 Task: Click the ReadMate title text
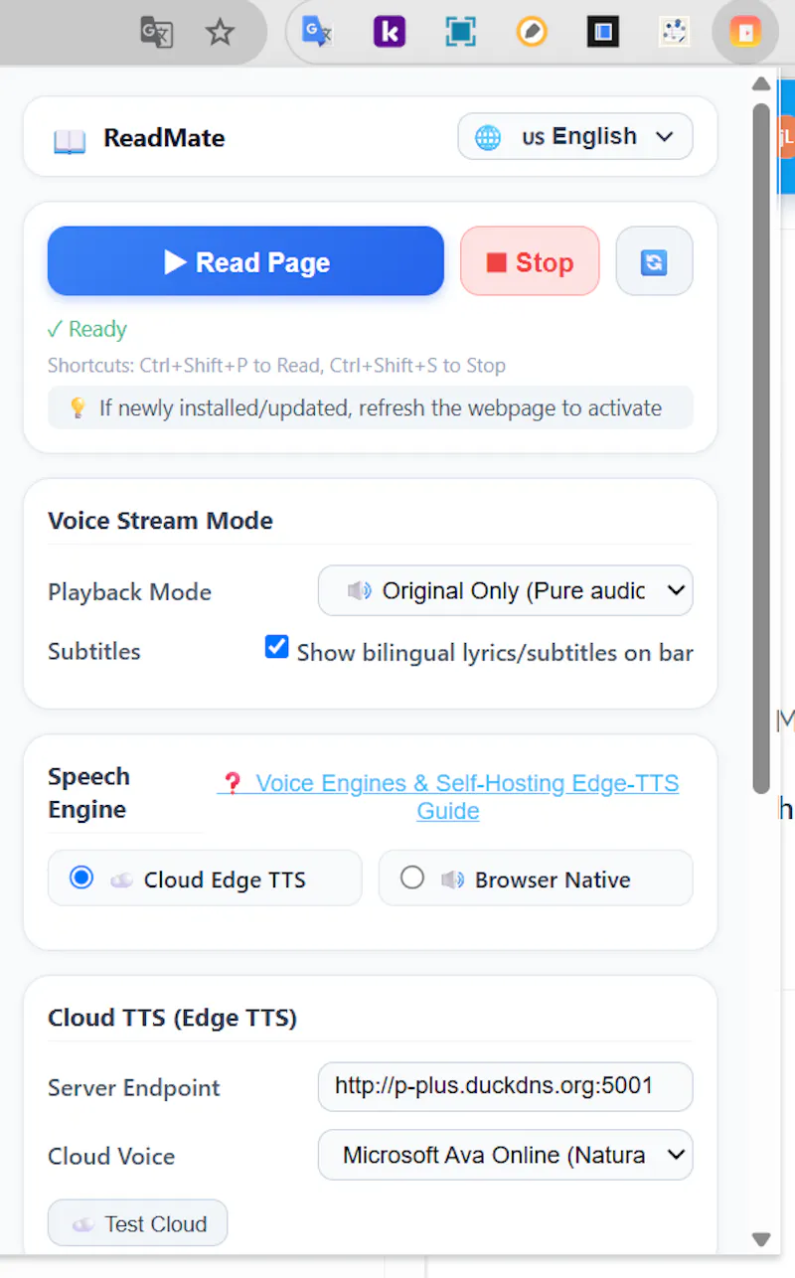coord(164,137)
